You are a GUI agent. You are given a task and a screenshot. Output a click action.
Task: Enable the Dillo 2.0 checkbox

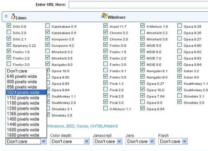[x=9, y=32]
